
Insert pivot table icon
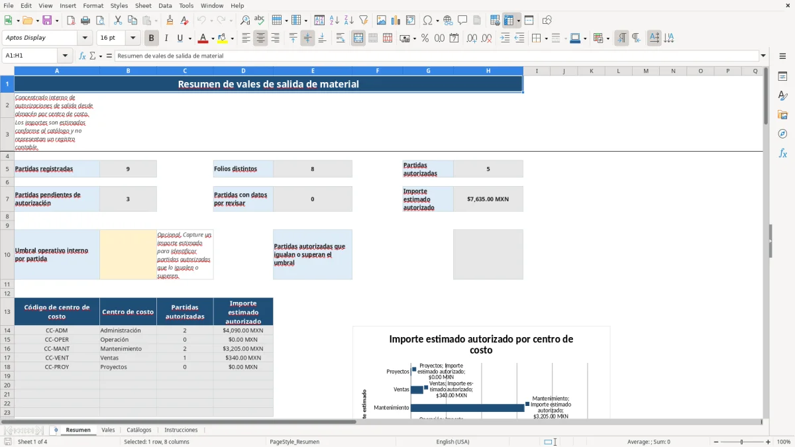click(411, 21)
